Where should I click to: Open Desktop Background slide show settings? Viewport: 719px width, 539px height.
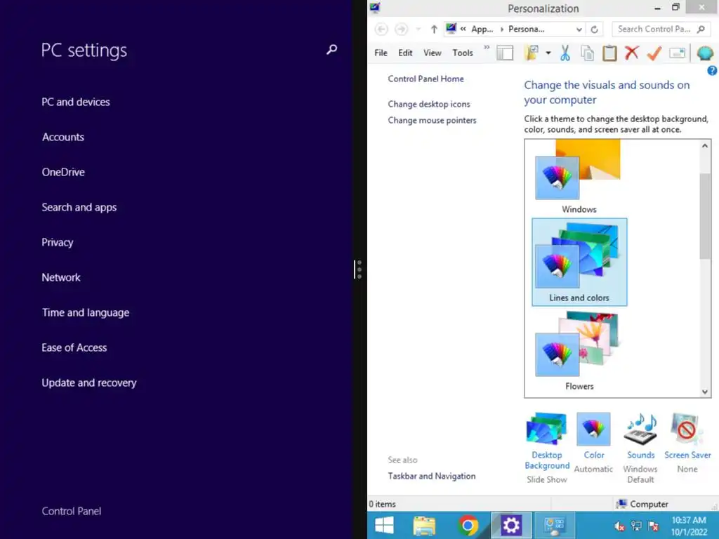546,429
